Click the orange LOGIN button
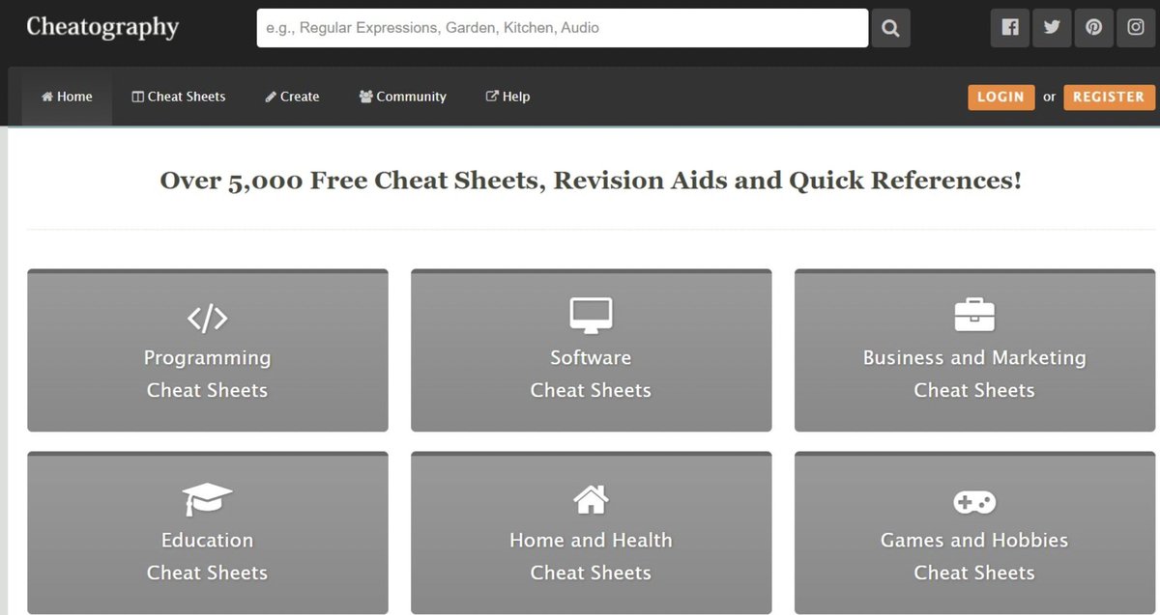The image size is (1160, 615). [x=1000, y=97]
